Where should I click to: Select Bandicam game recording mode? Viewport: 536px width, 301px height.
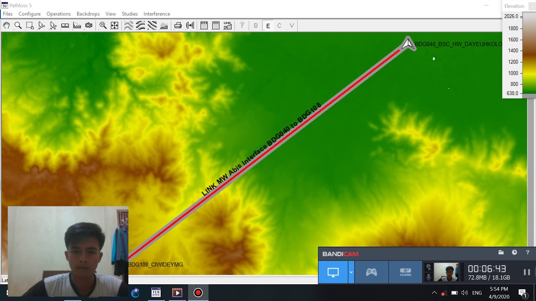(x=371, y=272)
